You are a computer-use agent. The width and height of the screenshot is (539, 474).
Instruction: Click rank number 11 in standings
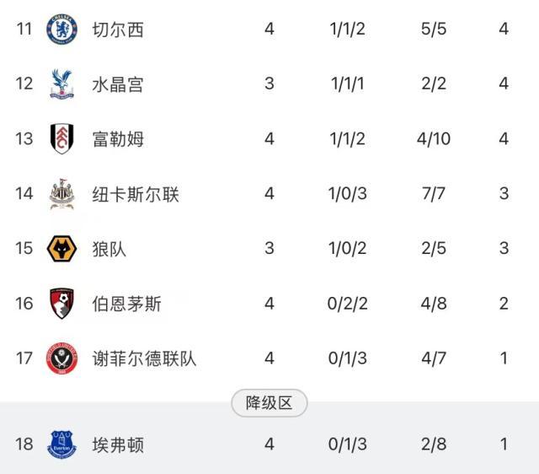pos(24,30)
